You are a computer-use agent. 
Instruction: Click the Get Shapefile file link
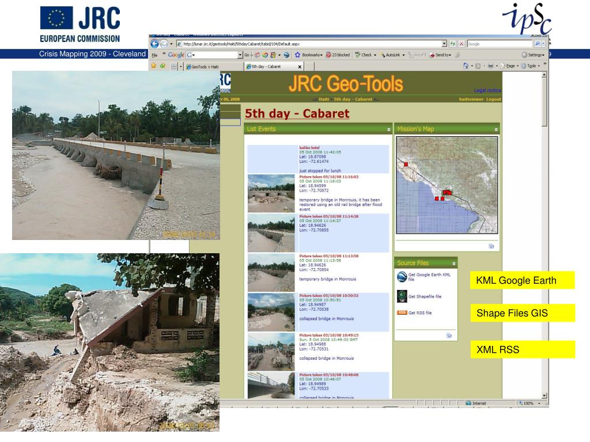coord(425,296)
